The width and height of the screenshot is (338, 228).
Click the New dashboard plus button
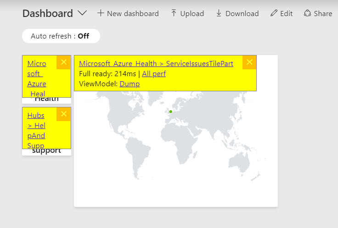[x=128, y=14]
